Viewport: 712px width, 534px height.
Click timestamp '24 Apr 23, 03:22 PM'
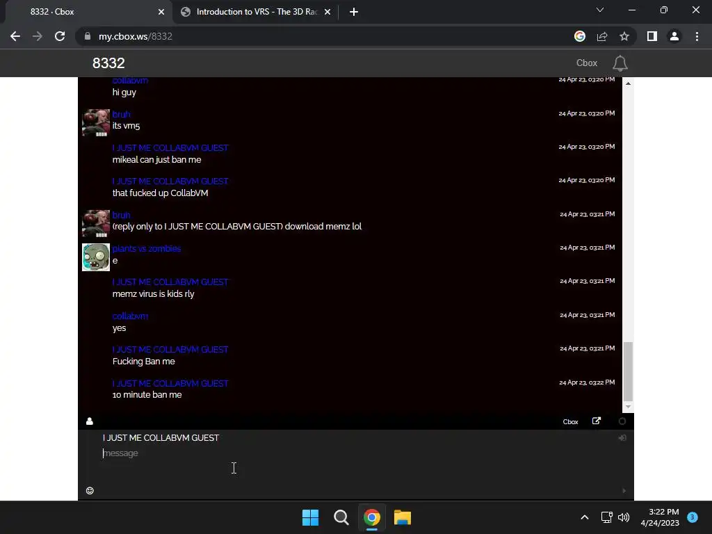pyautogui.click(x=587, y=382)
